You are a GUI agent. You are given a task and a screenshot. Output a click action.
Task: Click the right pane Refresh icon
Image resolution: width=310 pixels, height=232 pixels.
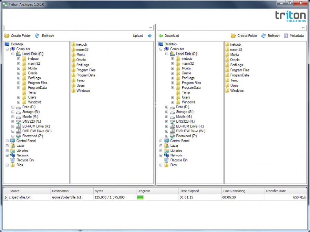click(x=263, y=36)
